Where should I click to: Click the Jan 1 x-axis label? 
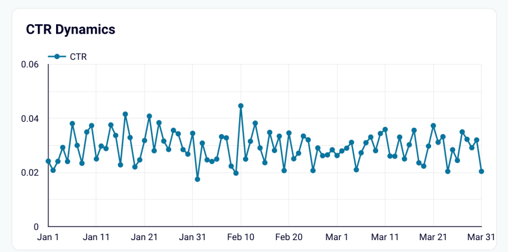click(48, 237)
